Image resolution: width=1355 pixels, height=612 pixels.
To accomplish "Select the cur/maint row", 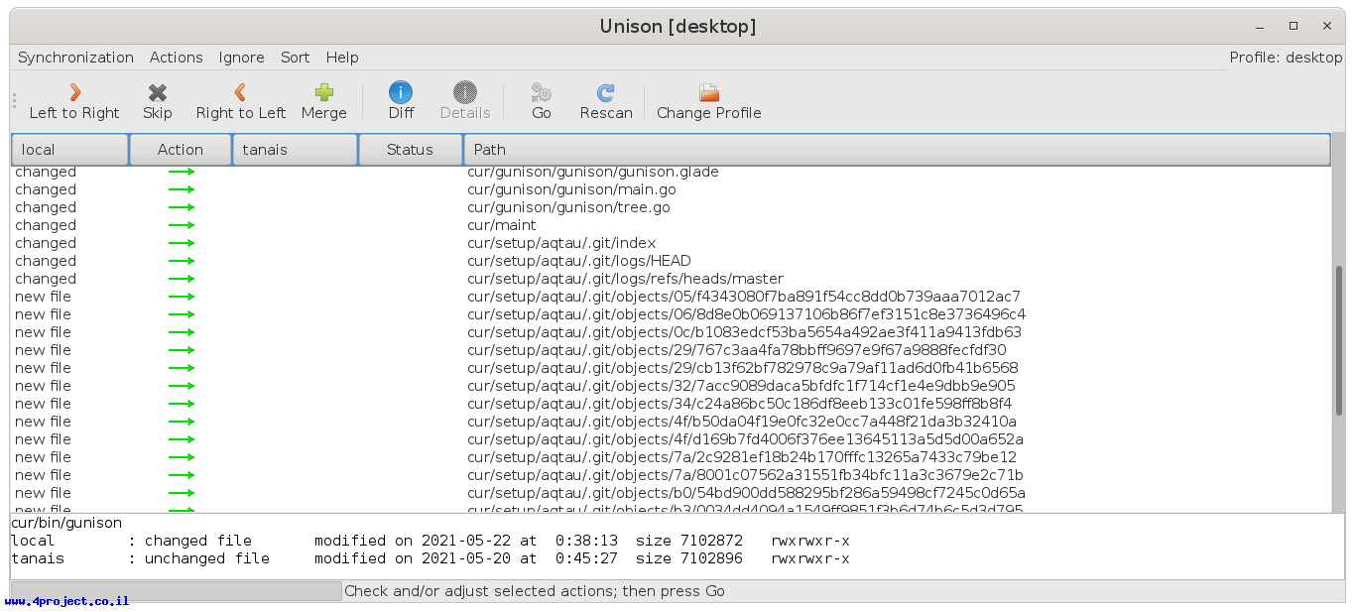I will coord(672,225).
